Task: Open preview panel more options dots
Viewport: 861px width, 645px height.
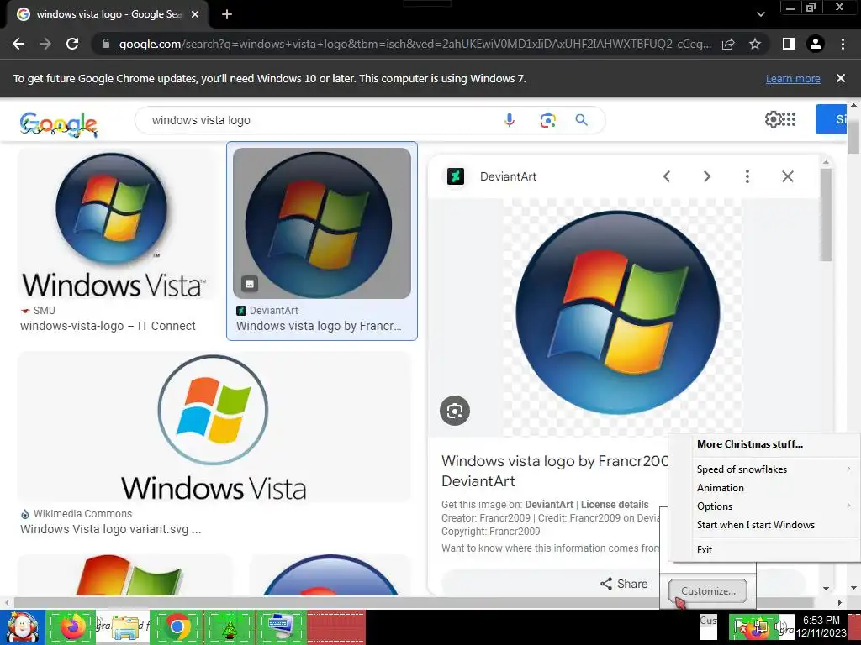Action: [x=747, y=176]
